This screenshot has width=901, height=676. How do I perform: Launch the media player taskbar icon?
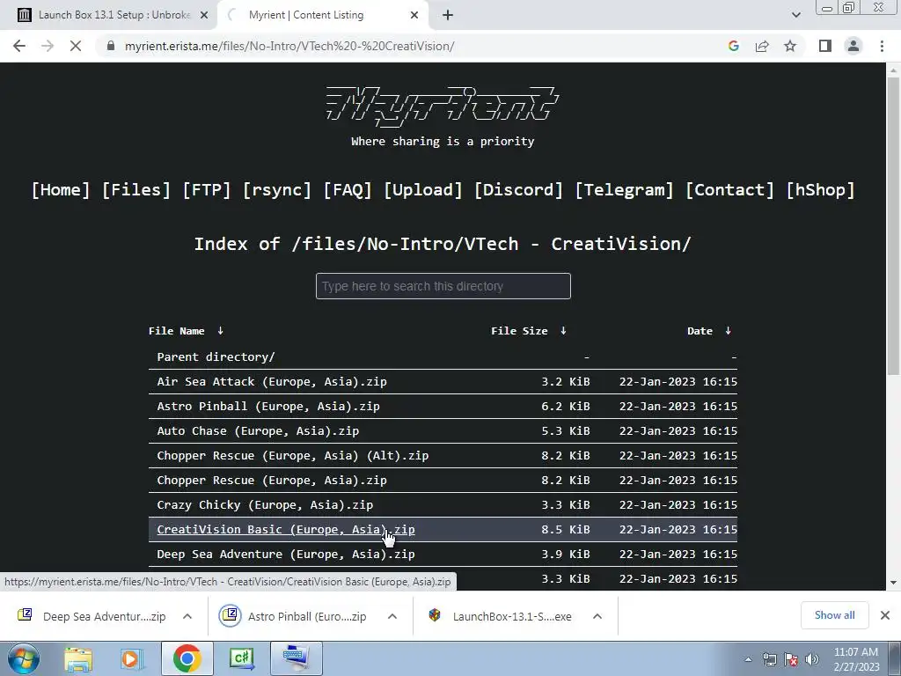coord(131,658)
